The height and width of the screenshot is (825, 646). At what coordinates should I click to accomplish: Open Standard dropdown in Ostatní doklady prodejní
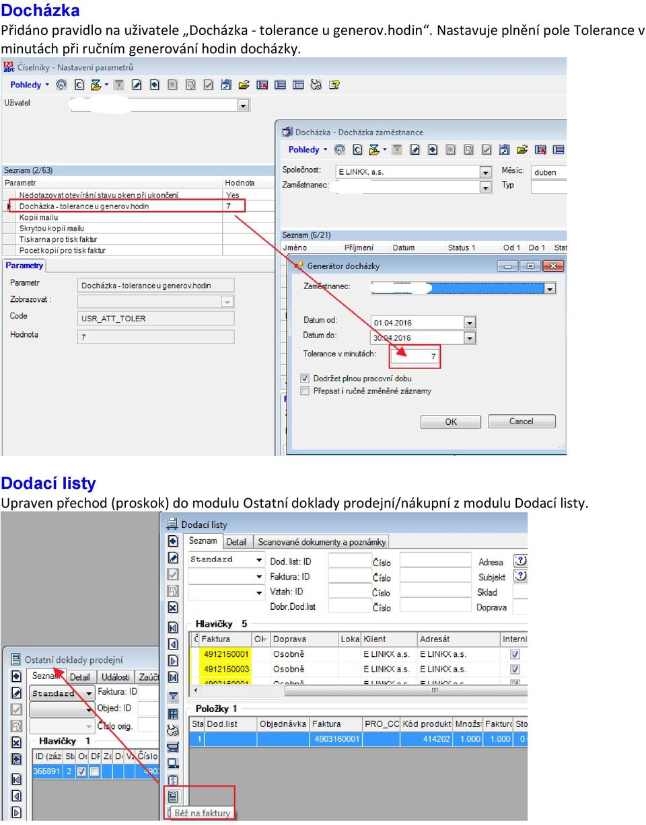(89, 693)
